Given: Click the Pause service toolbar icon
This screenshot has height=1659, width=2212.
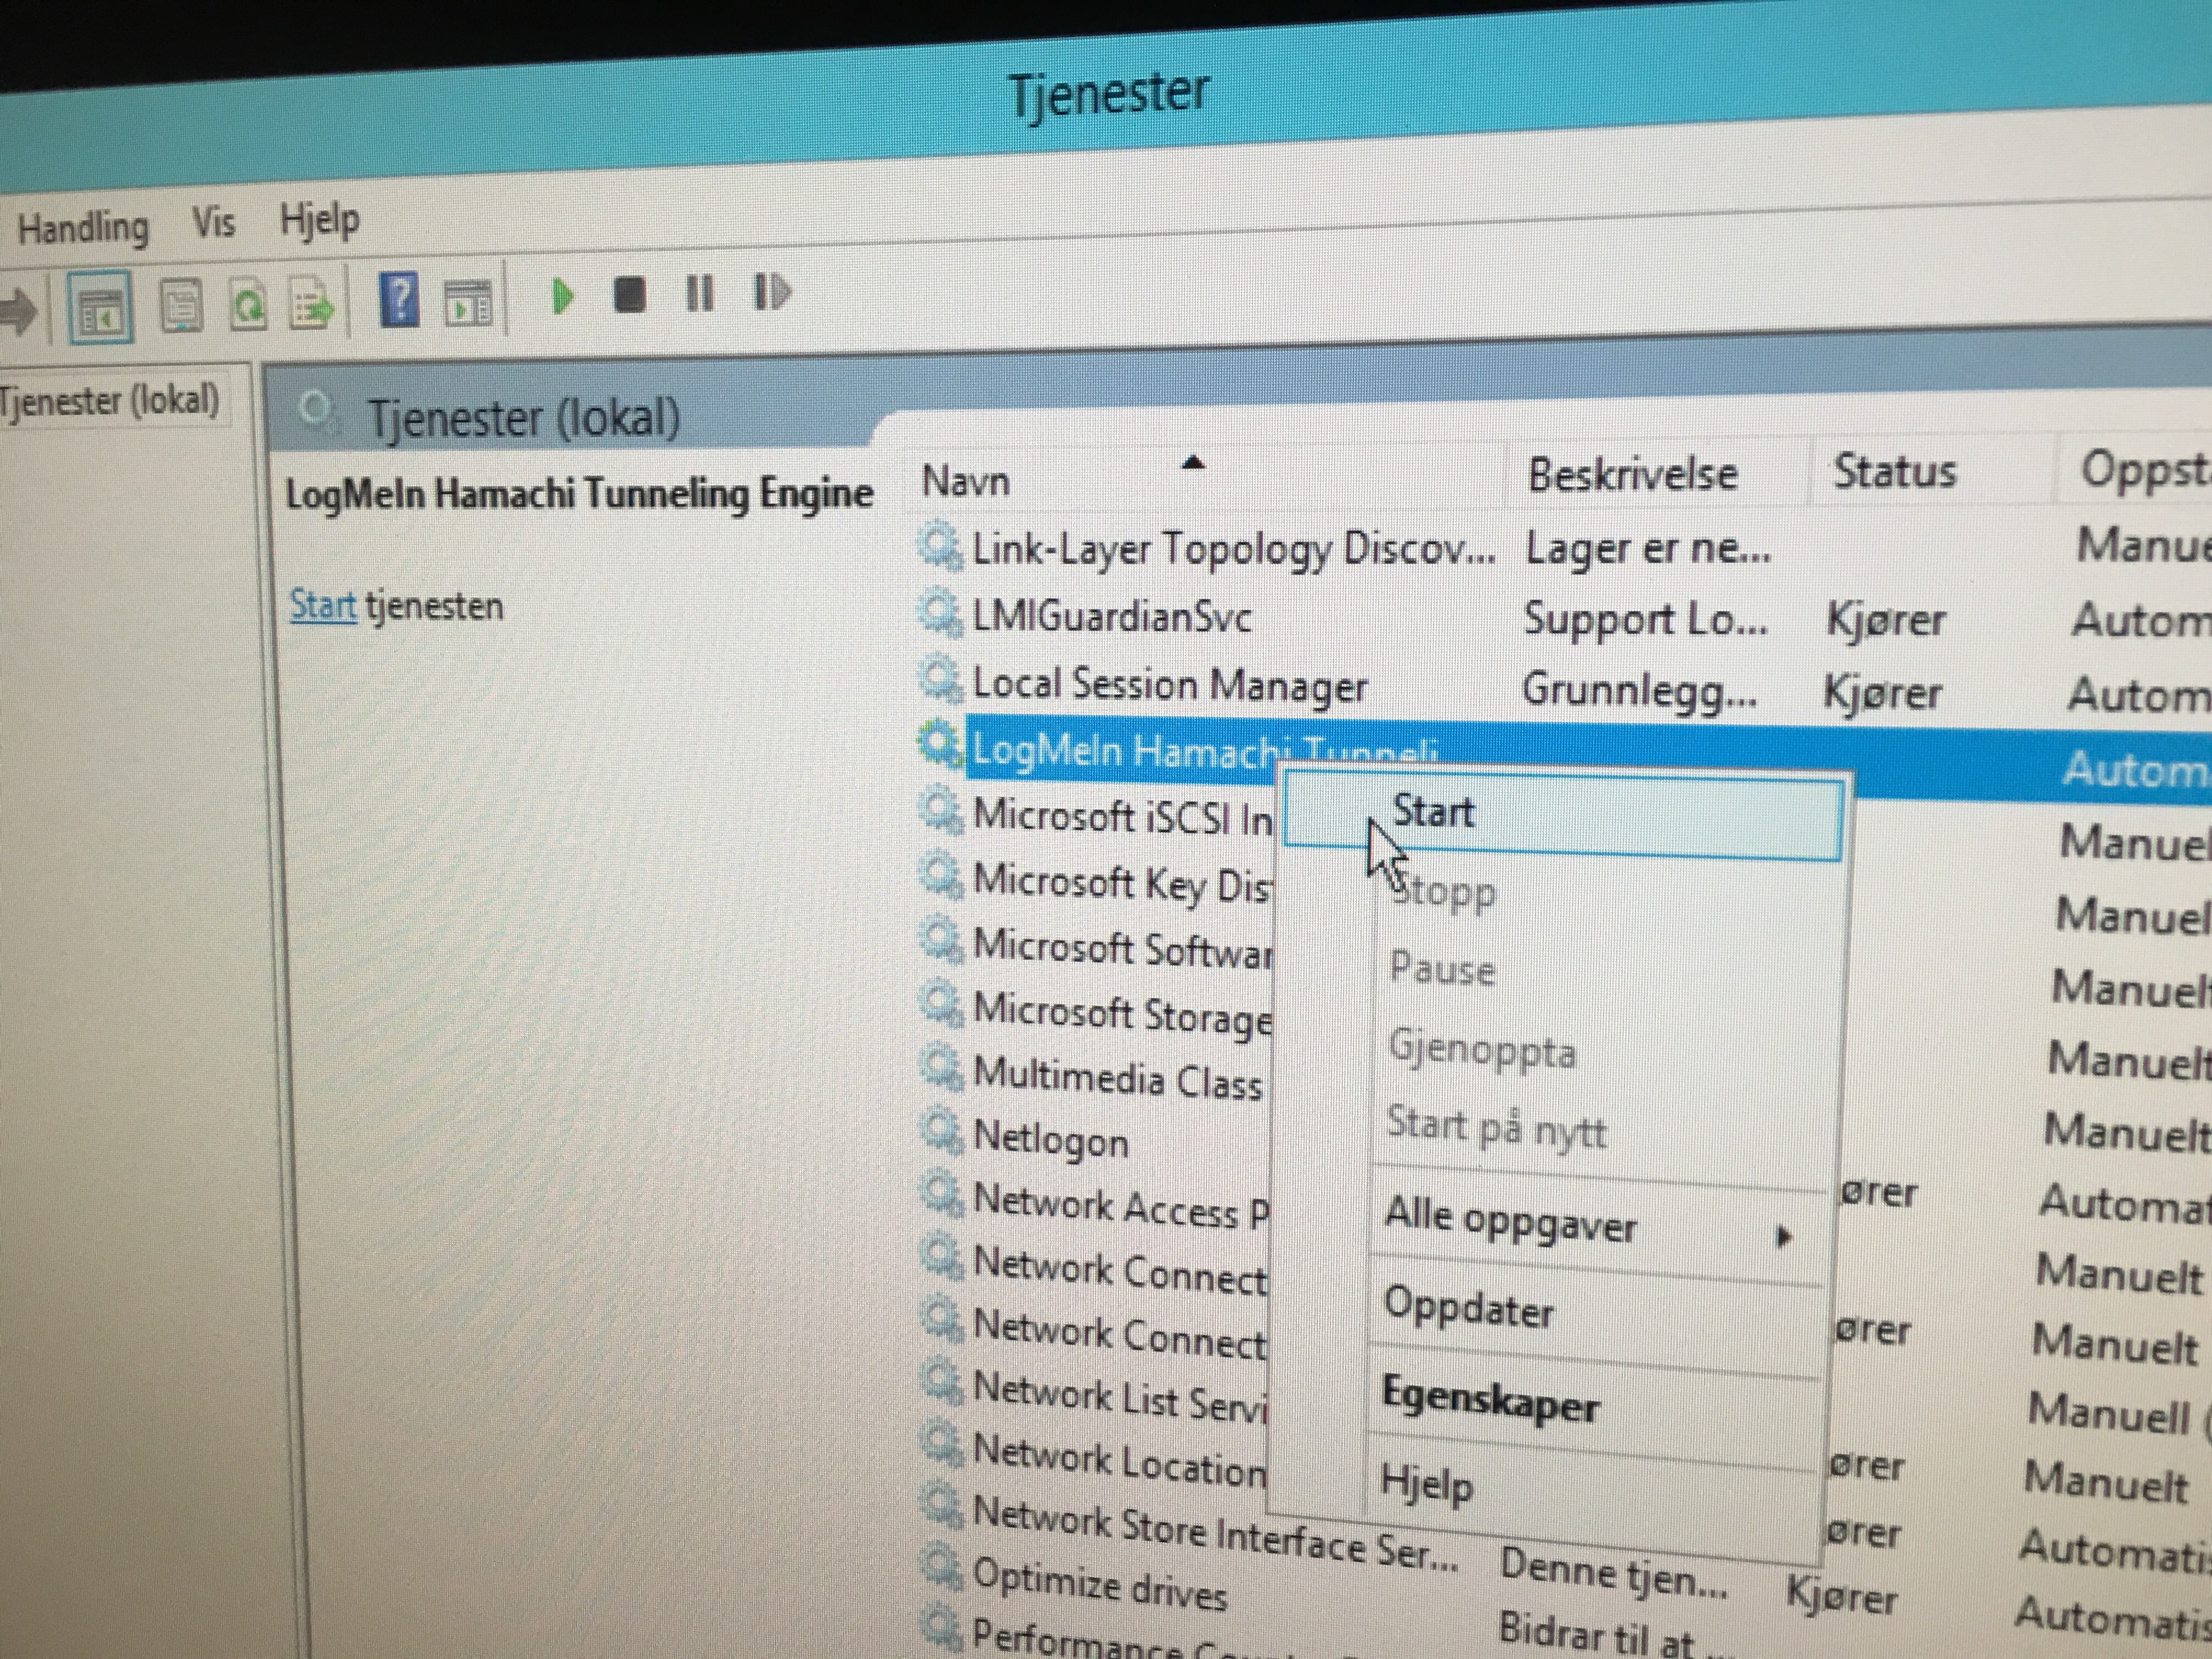Looking at the screenshot, I should coord(699,294).
